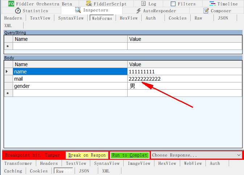Select the request TextView inspector tab
The width and height of the screenshot is (244, 175).
click(40, 18)
